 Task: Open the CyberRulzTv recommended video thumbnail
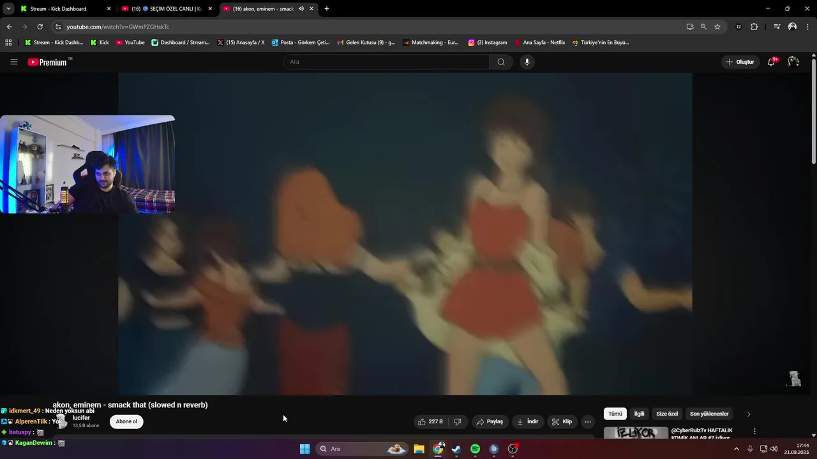(636, 433)
